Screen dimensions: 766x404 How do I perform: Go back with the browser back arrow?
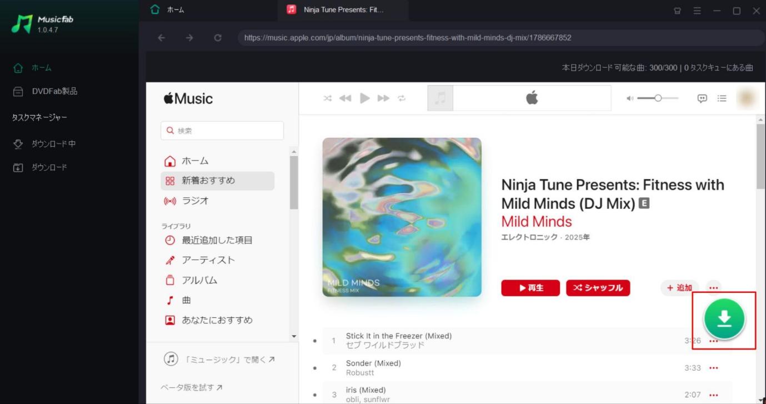tap(161, 38)
